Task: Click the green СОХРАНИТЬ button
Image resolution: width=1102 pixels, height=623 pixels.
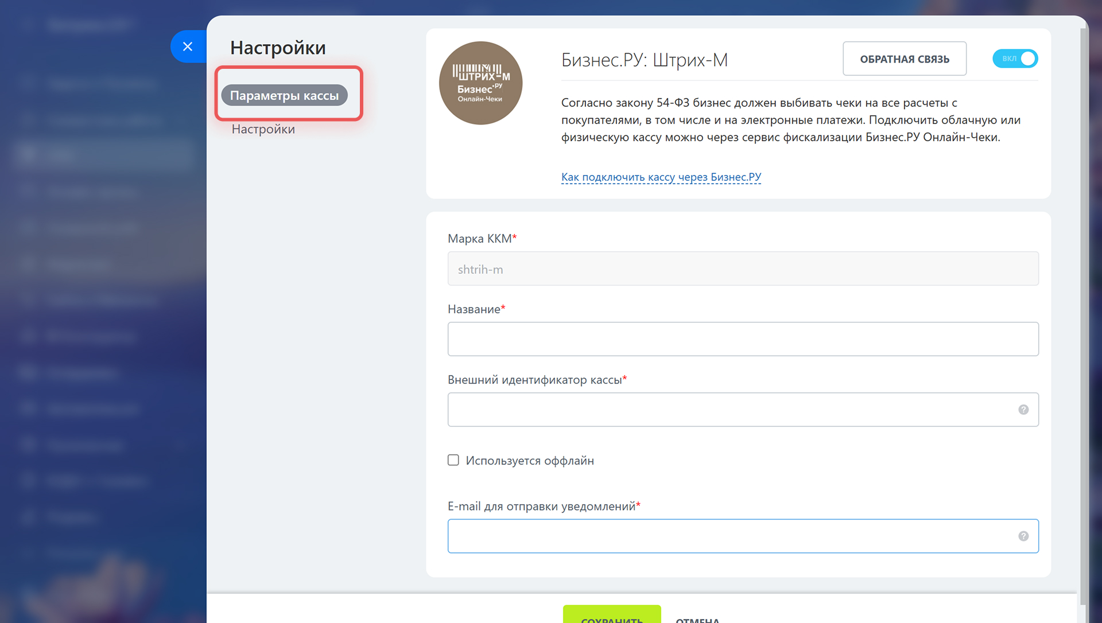Action: (612, 614)
